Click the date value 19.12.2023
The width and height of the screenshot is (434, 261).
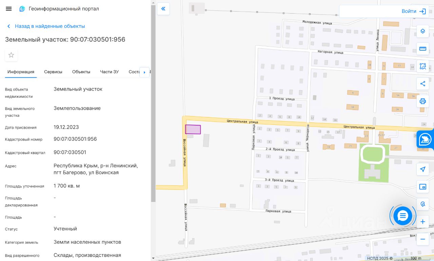pyautogui.click(x=66, y=127)
